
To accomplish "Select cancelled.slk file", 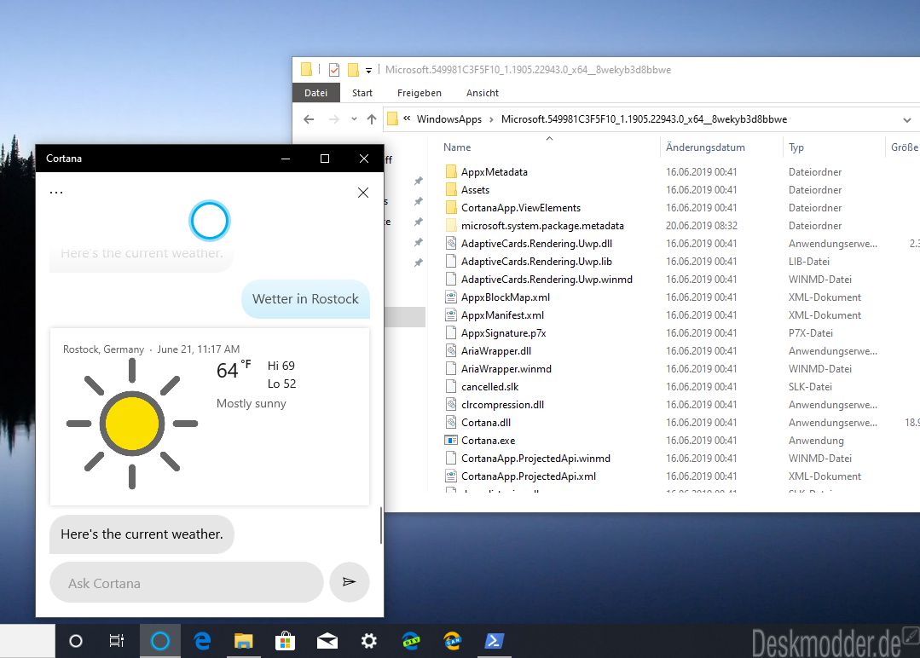I will pos(490,386).
